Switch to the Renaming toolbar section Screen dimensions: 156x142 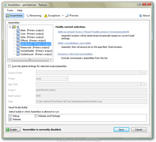[34, 16]
